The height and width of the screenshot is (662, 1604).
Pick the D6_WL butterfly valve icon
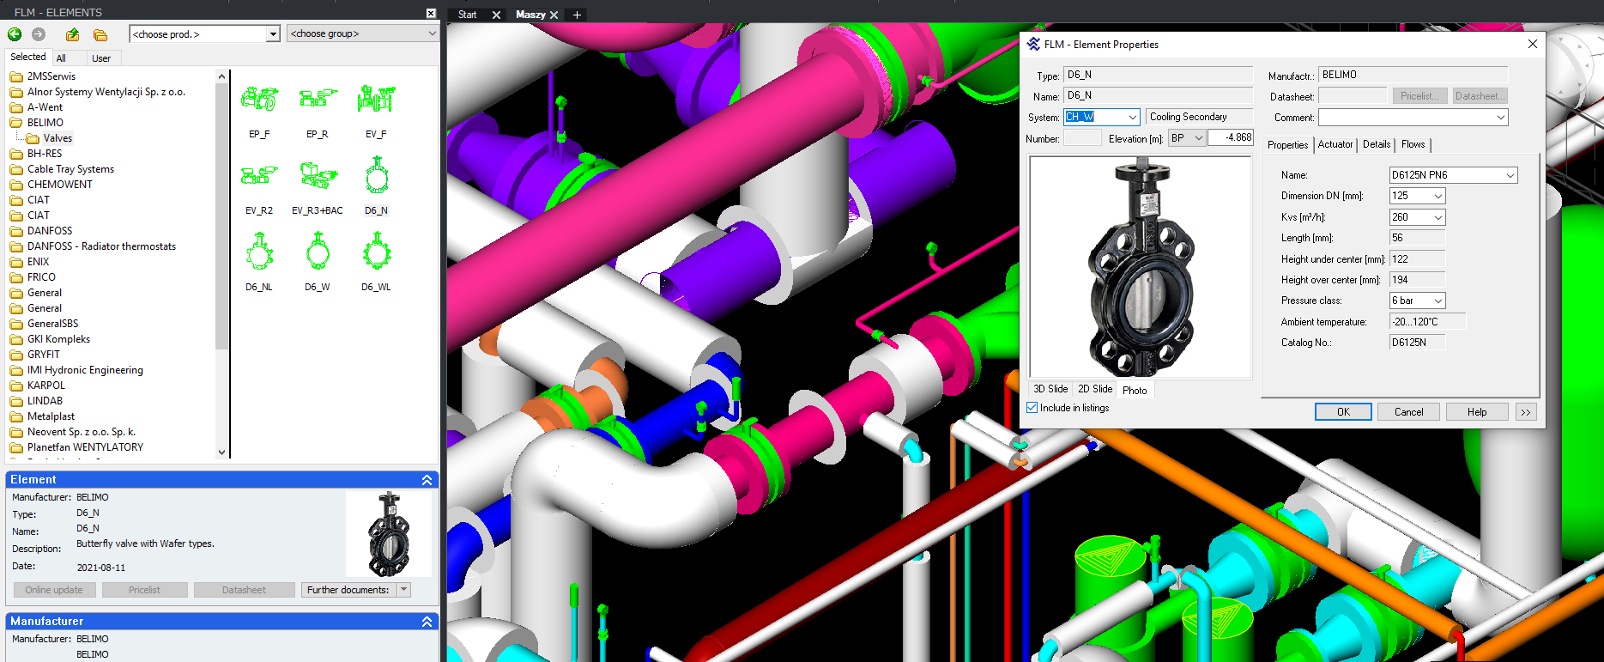(x=377, y=253)
